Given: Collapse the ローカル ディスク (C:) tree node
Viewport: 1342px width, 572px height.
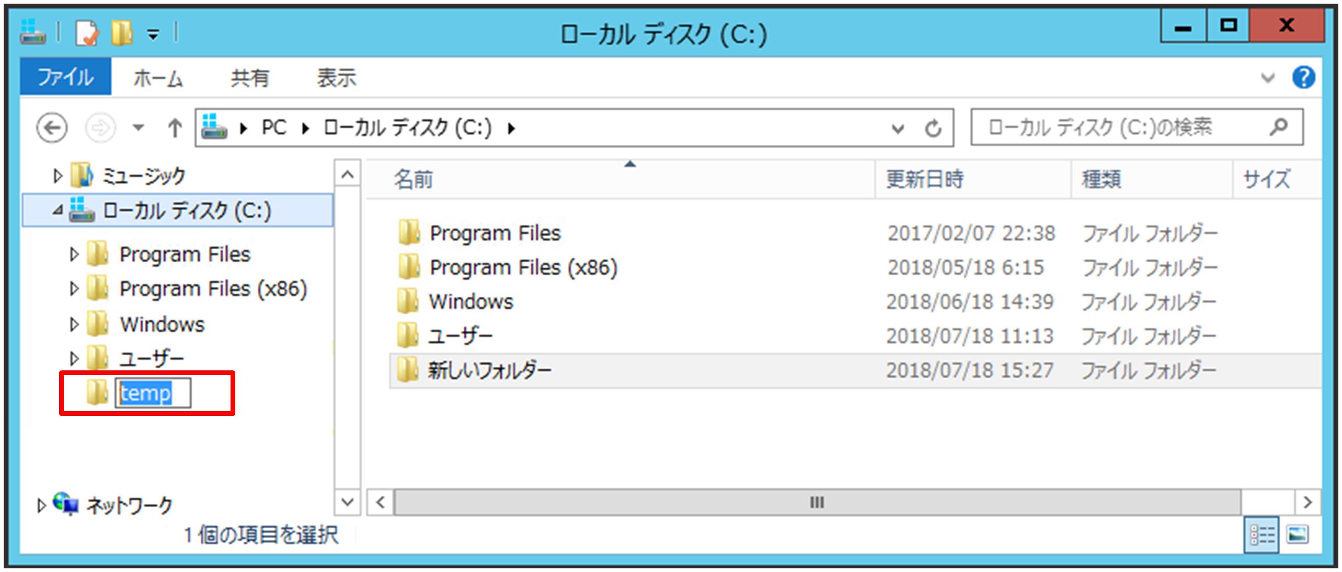Looking at the screenshot, I should pos(57,211).
